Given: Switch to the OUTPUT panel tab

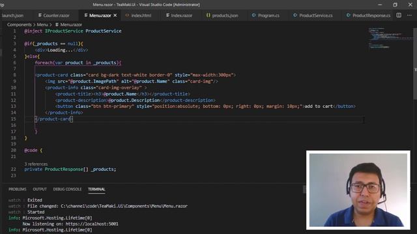Looking at the screenshot, I should pos(40,189).
